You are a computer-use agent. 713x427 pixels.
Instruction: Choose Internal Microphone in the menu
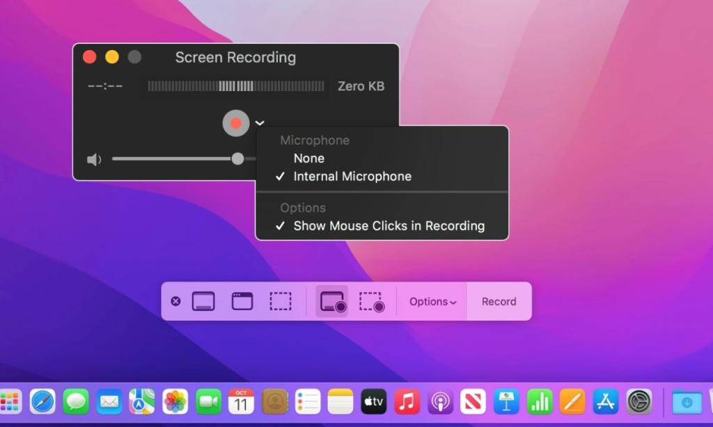coord(352,176)
